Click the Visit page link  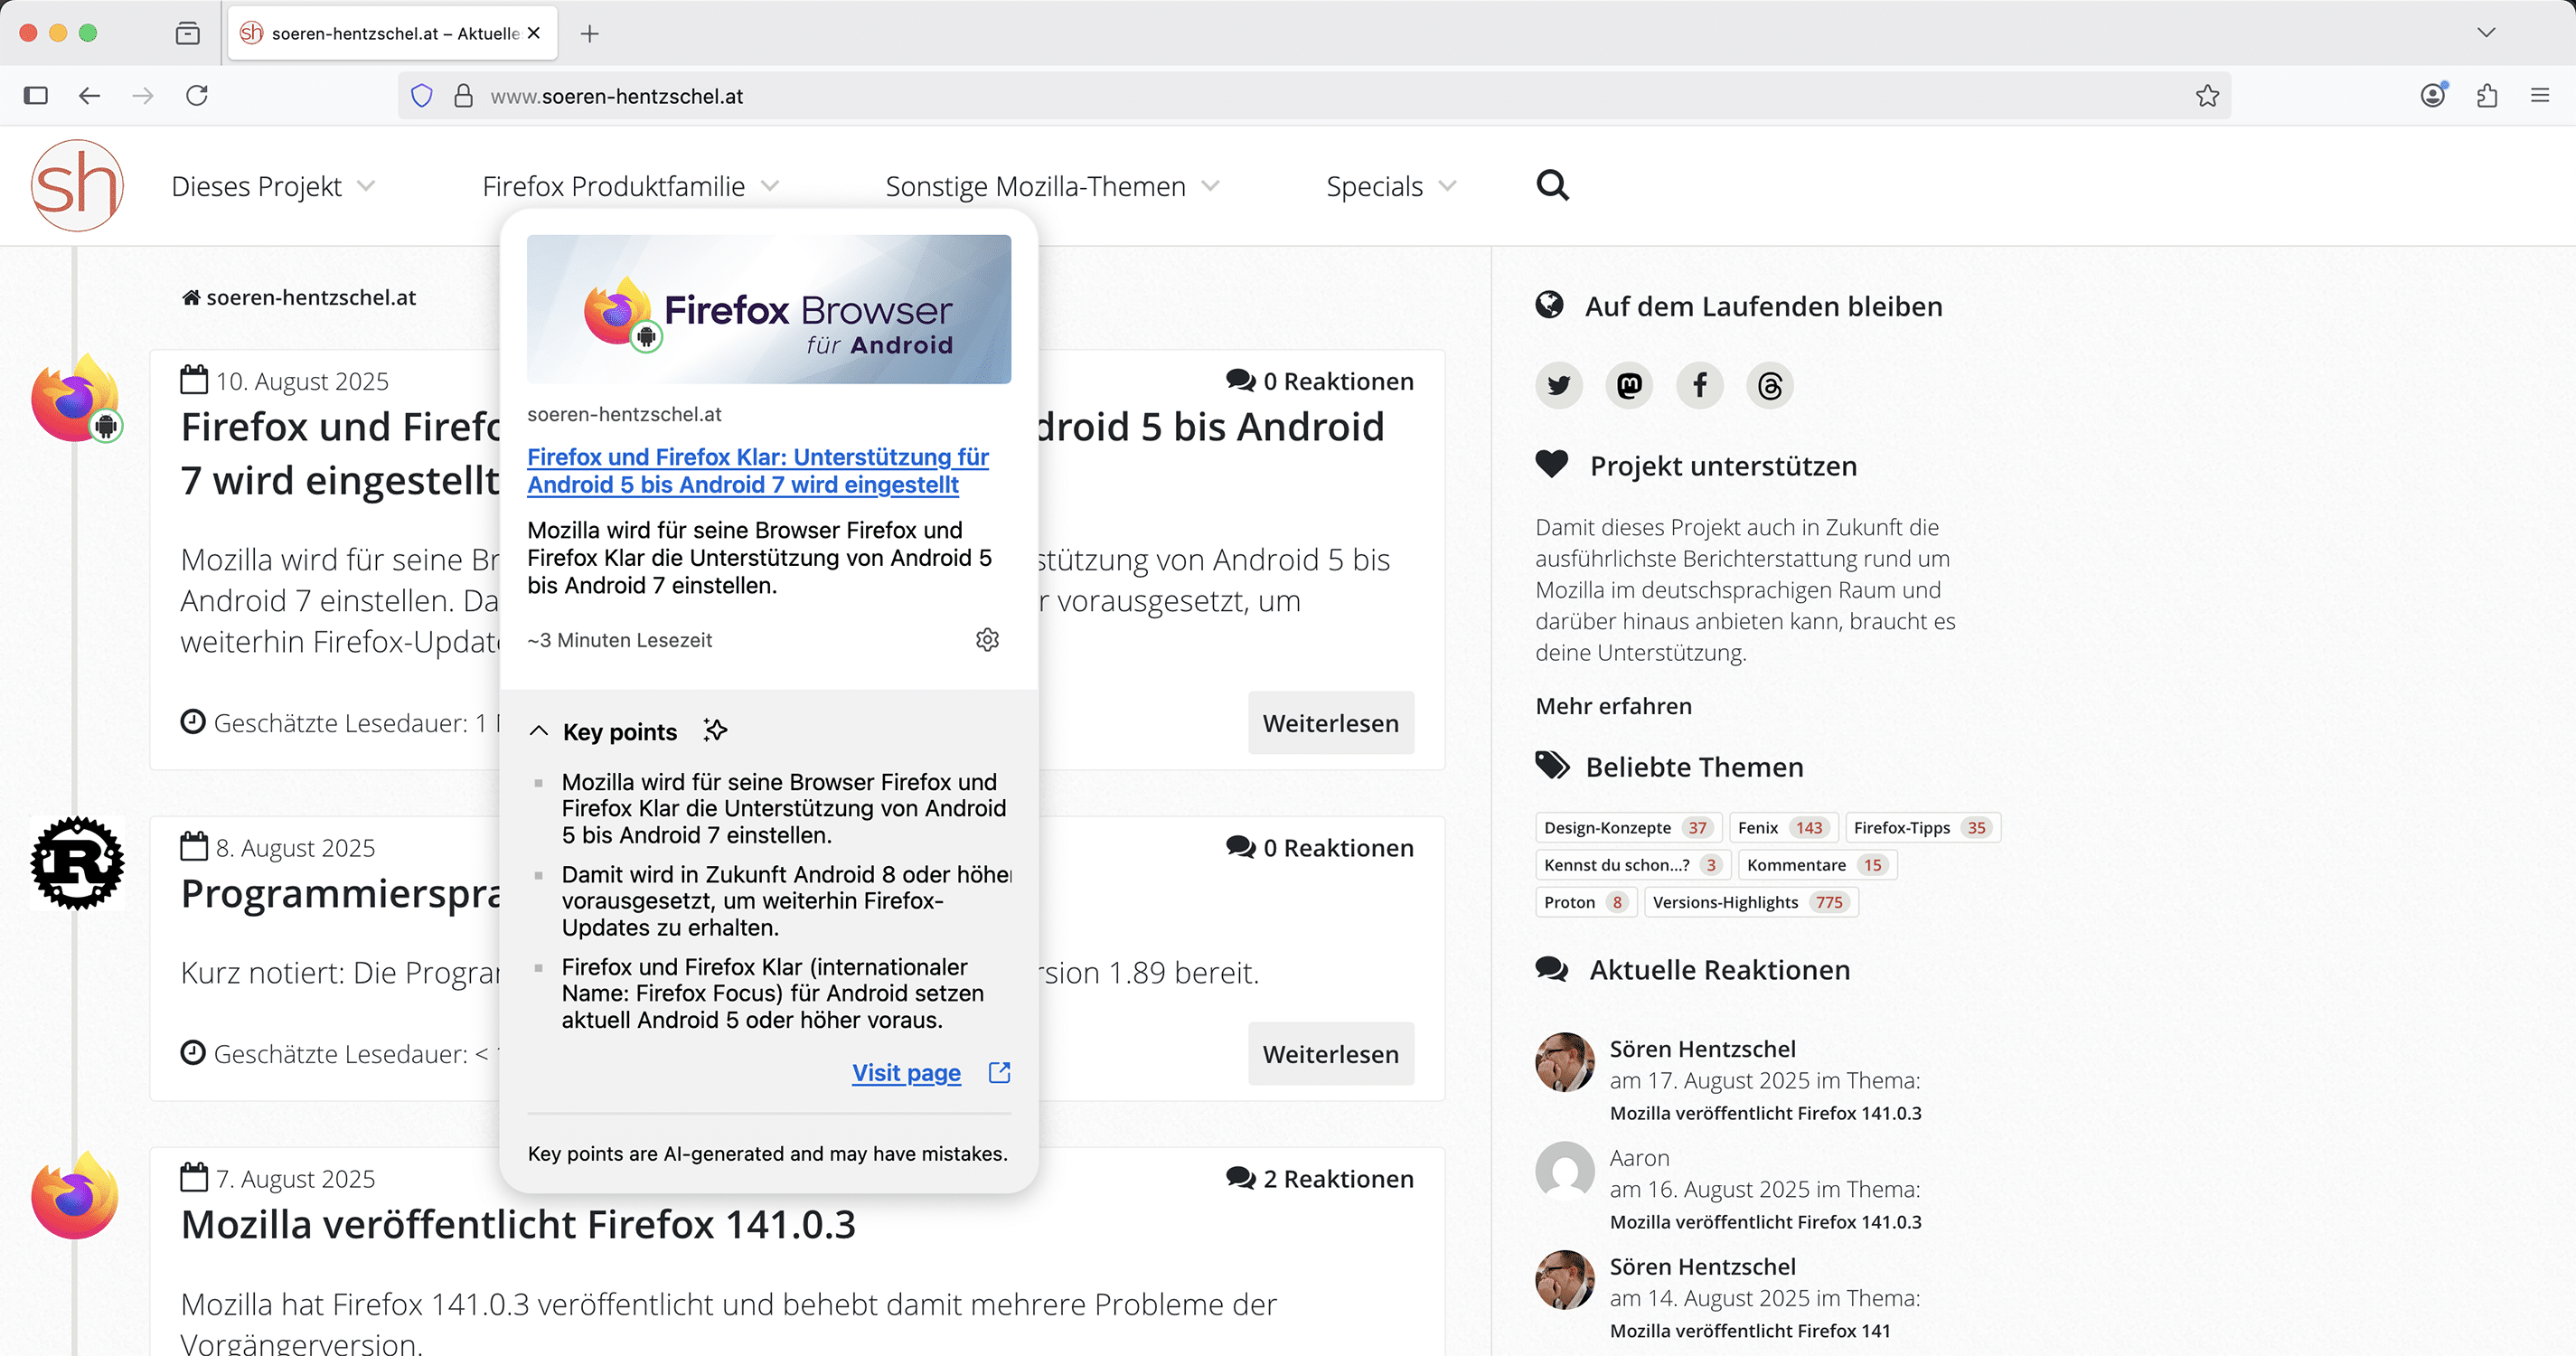[x=906, y=1073]
